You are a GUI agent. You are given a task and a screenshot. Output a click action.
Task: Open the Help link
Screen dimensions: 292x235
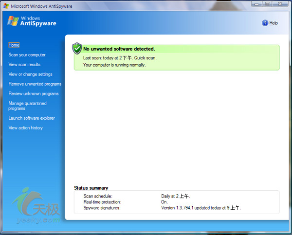274,23
